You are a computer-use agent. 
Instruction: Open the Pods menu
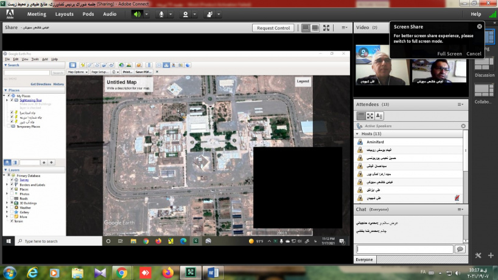pos(88,14)
